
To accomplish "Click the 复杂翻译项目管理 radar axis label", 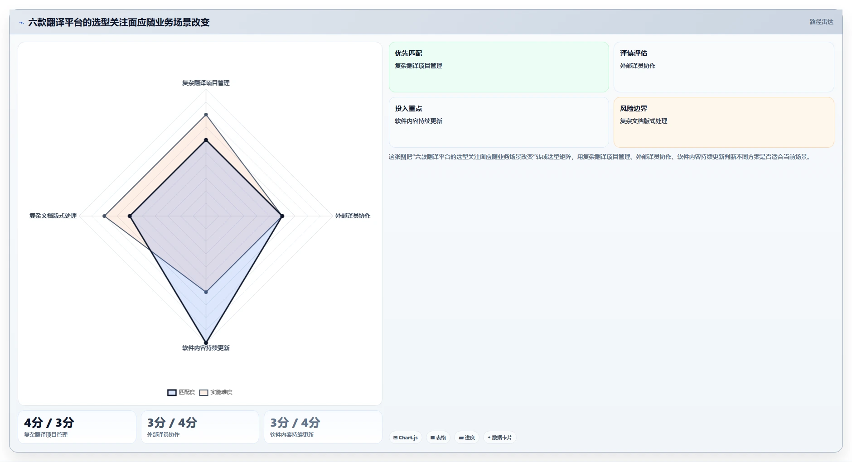I will point(206,83).
